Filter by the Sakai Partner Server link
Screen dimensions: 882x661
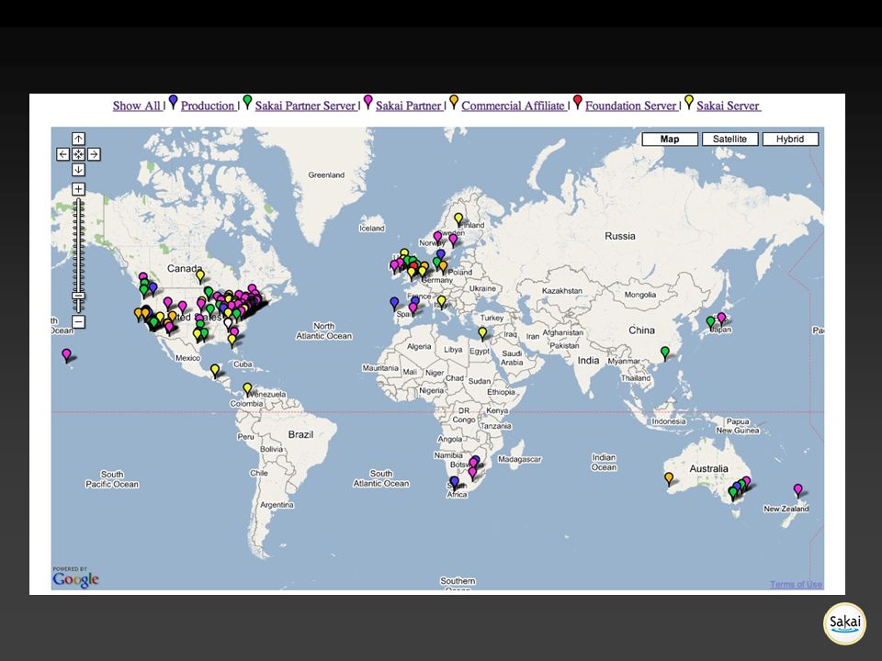pyautogui.click(x=306, y=106)
